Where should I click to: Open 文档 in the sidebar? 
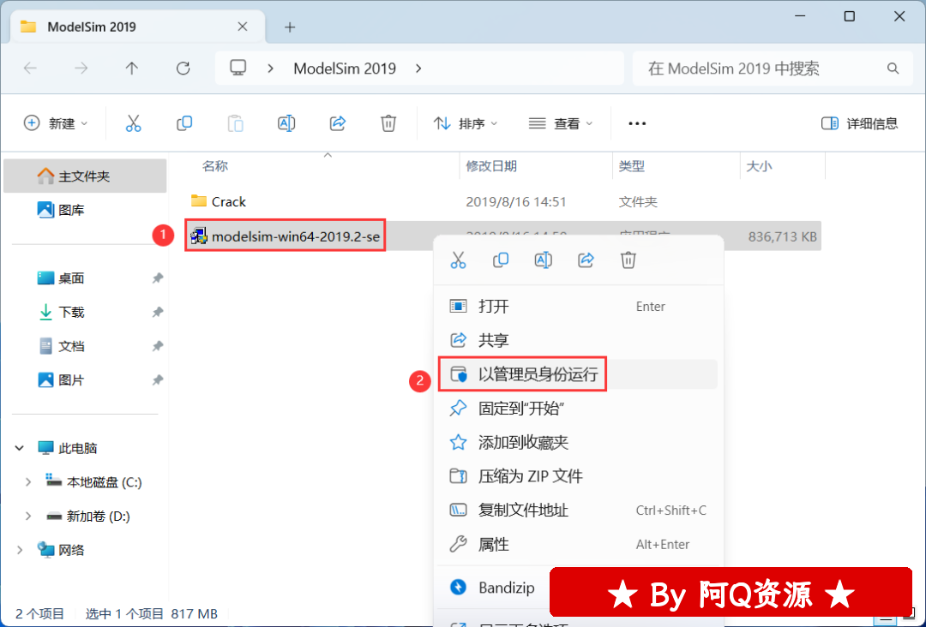point(85,346)
